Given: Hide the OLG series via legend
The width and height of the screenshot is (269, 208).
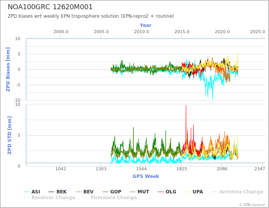Looking at the screenshot, I should click(x=167, y=192).
